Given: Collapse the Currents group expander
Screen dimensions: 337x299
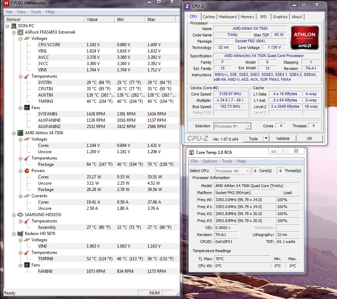Looking at the screenshot, I should 20,196.
